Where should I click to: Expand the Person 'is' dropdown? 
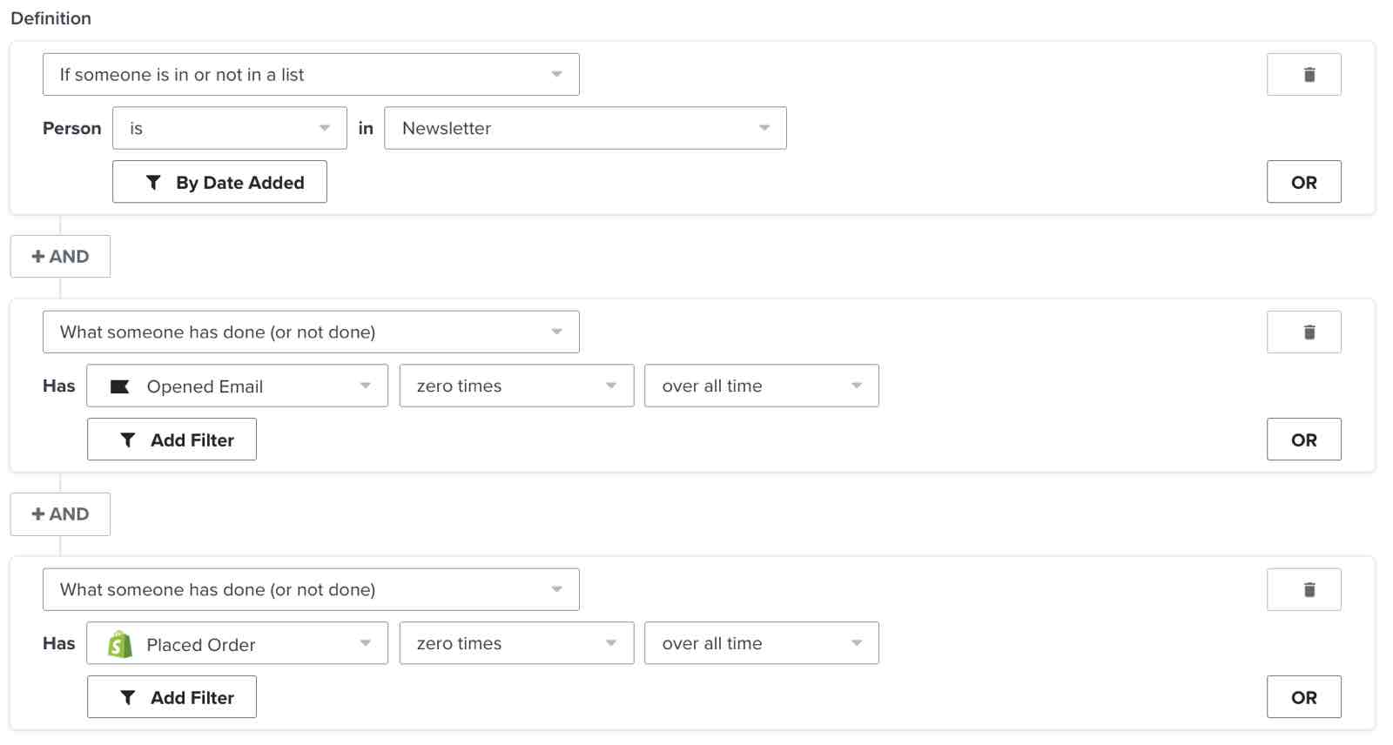(229, 129)
